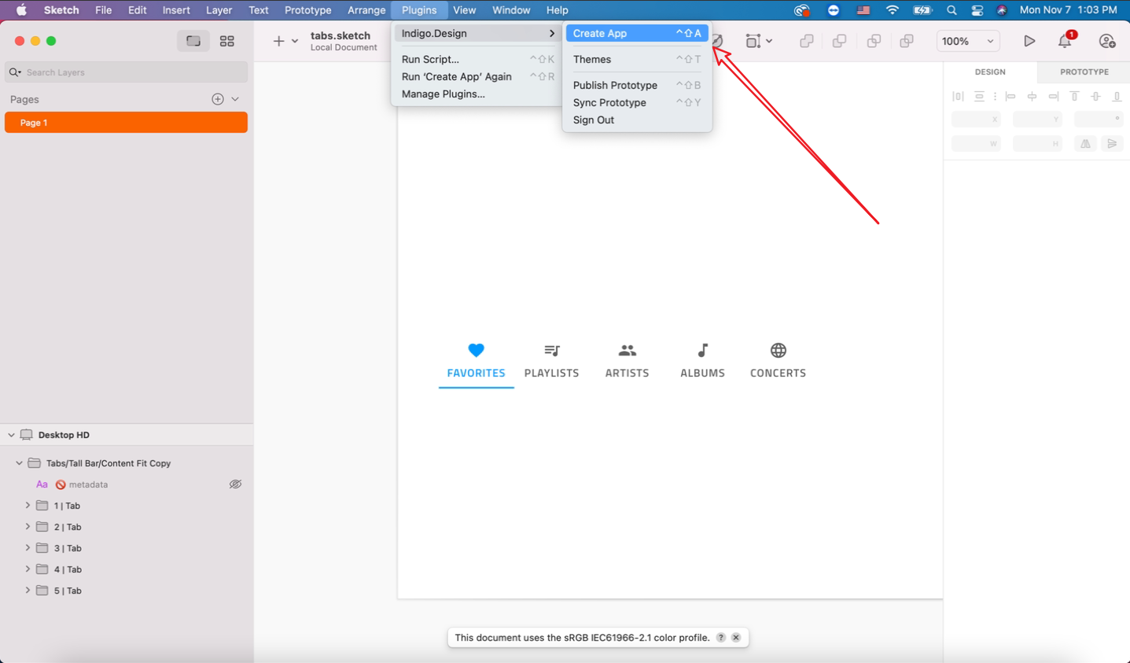Add a new page with plus icon
Image resolution: width=1130 pixels, height=663 pixels.
(218, 99)
